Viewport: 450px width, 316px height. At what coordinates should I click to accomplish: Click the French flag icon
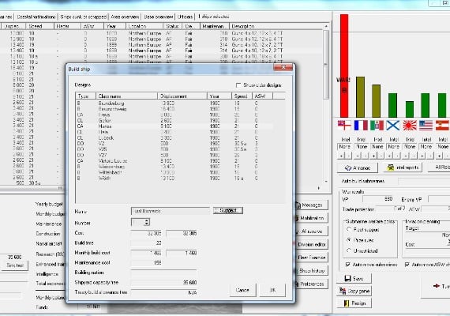pyautogui.click(x=361, y=126)
